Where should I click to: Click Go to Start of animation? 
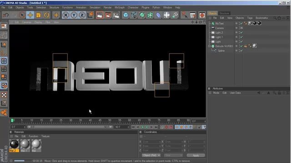coord(133,127)
